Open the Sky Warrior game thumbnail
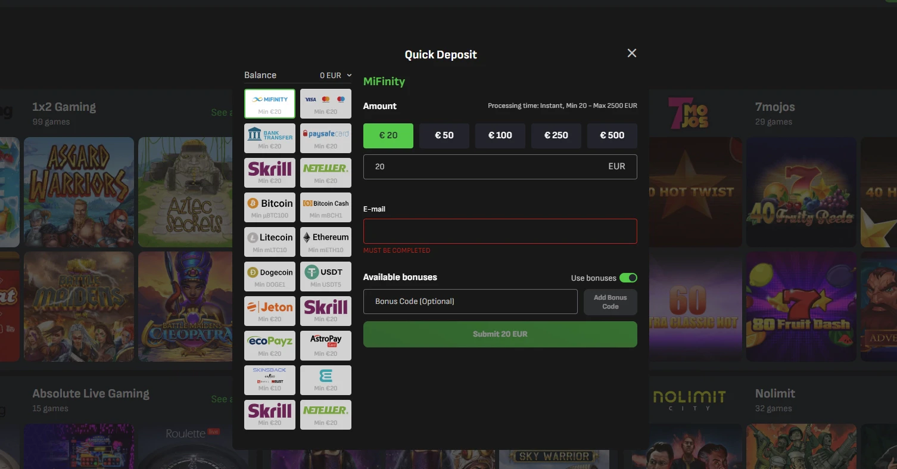The width and height of the screenshot is (897, 469). [x=554, y=459]
